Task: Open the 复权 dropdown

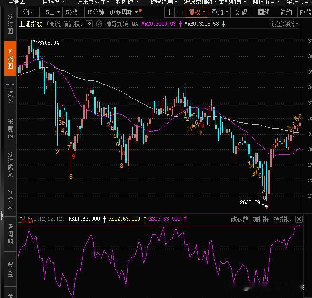Action: pyautogui.click(x=197, y=12)
